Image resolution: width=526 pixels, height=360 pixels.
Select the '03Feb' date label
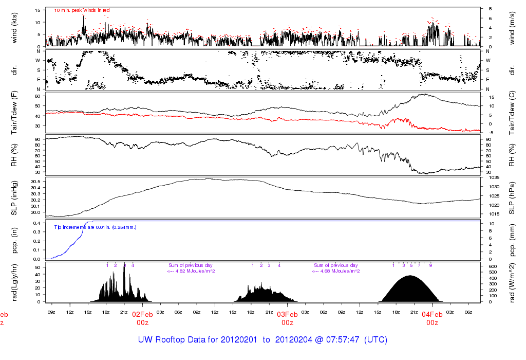(288, 315)
